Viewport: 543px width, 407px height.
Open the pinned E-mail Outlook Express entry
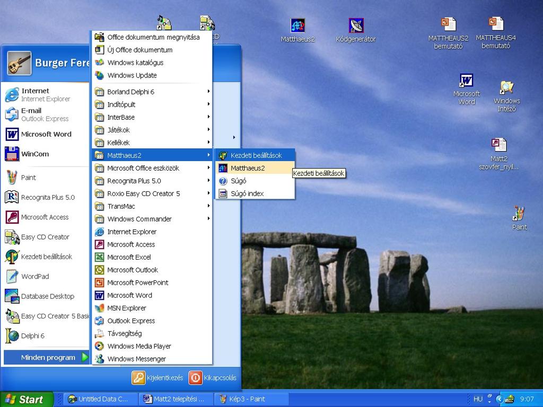(46, 114)
